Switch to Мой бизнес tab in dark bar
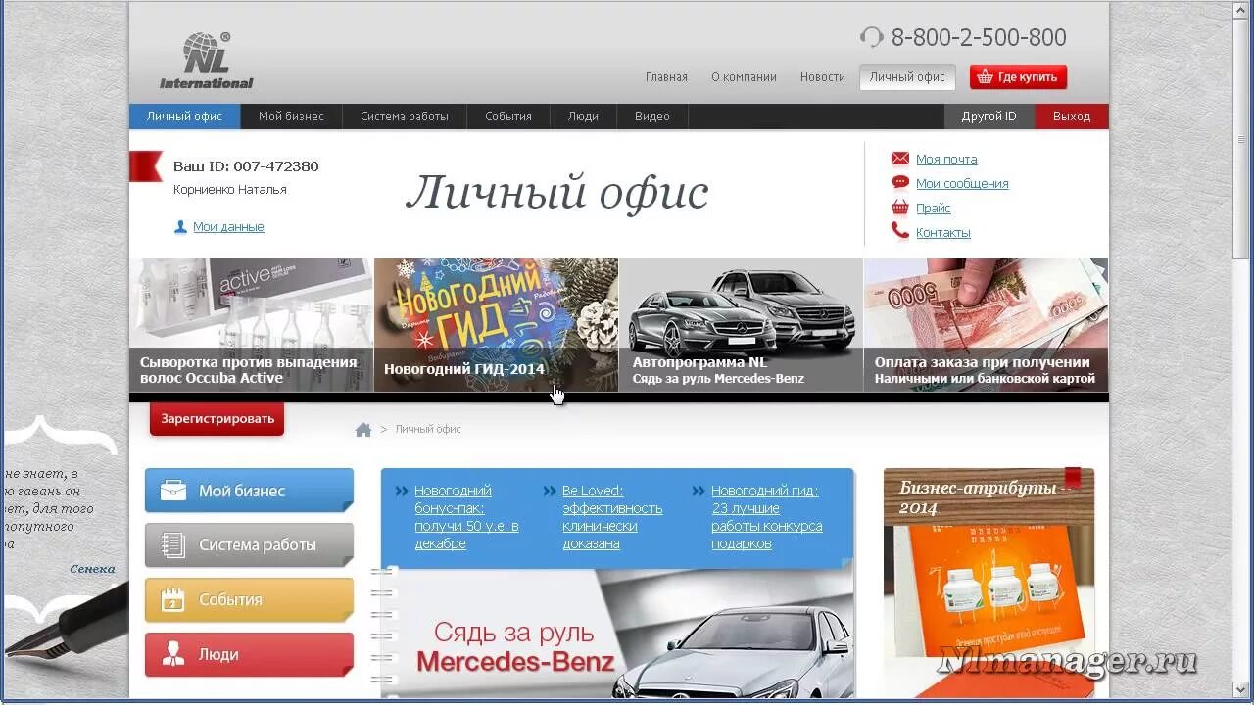This screenshot has width=1254, height=705. coord(291,117)
